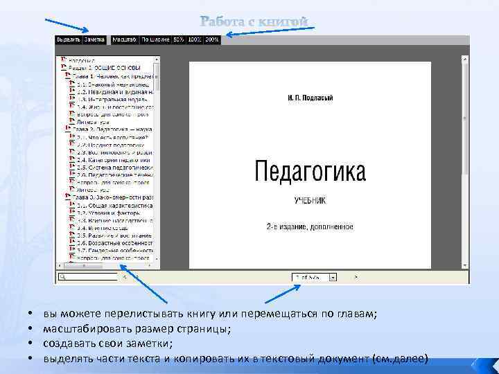Click the contents panel scroll-up arrow
The height and width of the screenshot is (374, 499).
click(157, 60)
